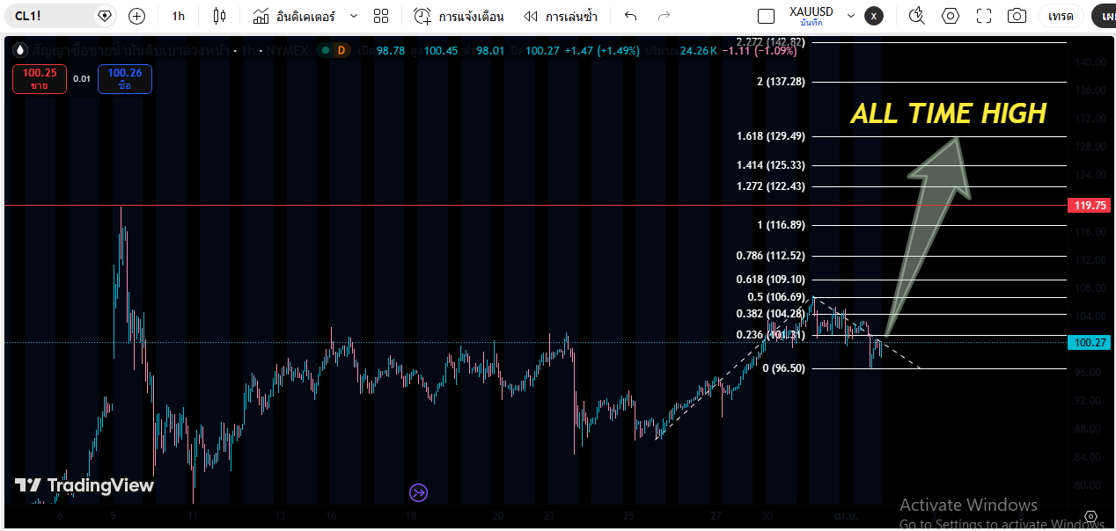Image resolution: width=1116 pixels, height=531 pixels.
Task: Undo the last chart action
Action: [x=630, y=16]
